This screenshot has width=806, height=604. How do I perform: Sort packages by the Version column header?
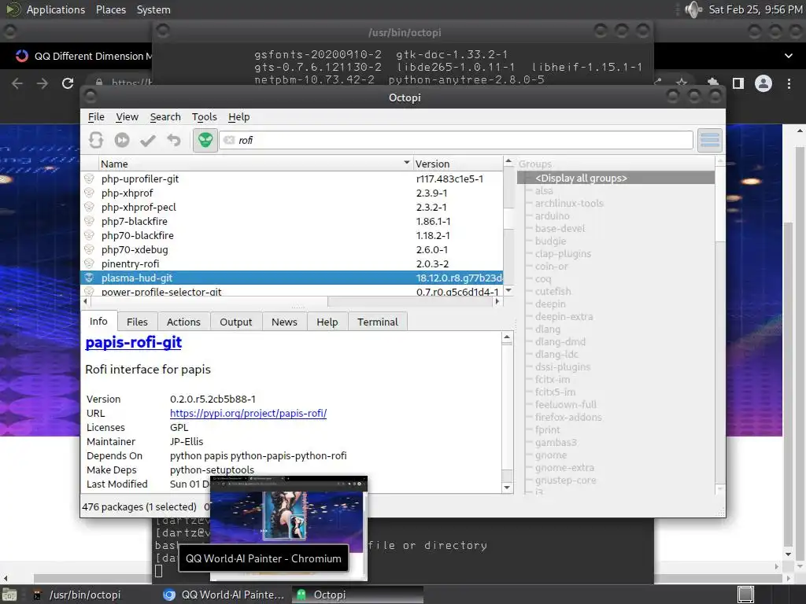pyautogui.click(x=457, y=164)
